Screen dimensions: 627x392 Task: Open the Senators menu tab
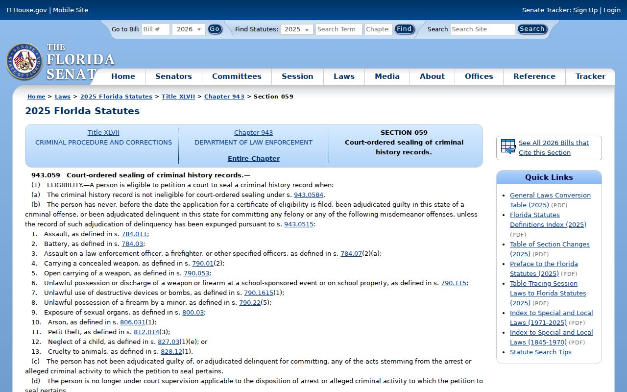(x=173, y=76)
